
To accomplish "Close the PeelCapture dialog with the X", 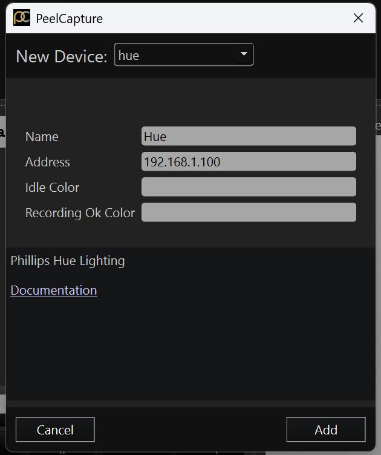I will pos(358,18).
